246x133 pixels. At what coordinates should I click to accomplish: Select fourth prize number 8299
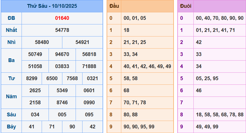pyautogui.click(x=32, y=78)
